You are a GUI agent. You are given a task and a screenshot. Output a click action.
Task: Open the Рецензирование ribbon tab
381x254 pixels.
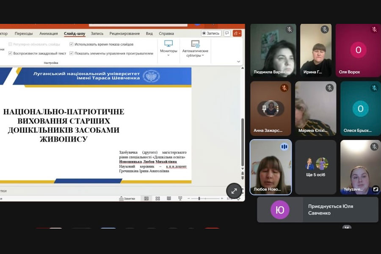pos(124,33)
